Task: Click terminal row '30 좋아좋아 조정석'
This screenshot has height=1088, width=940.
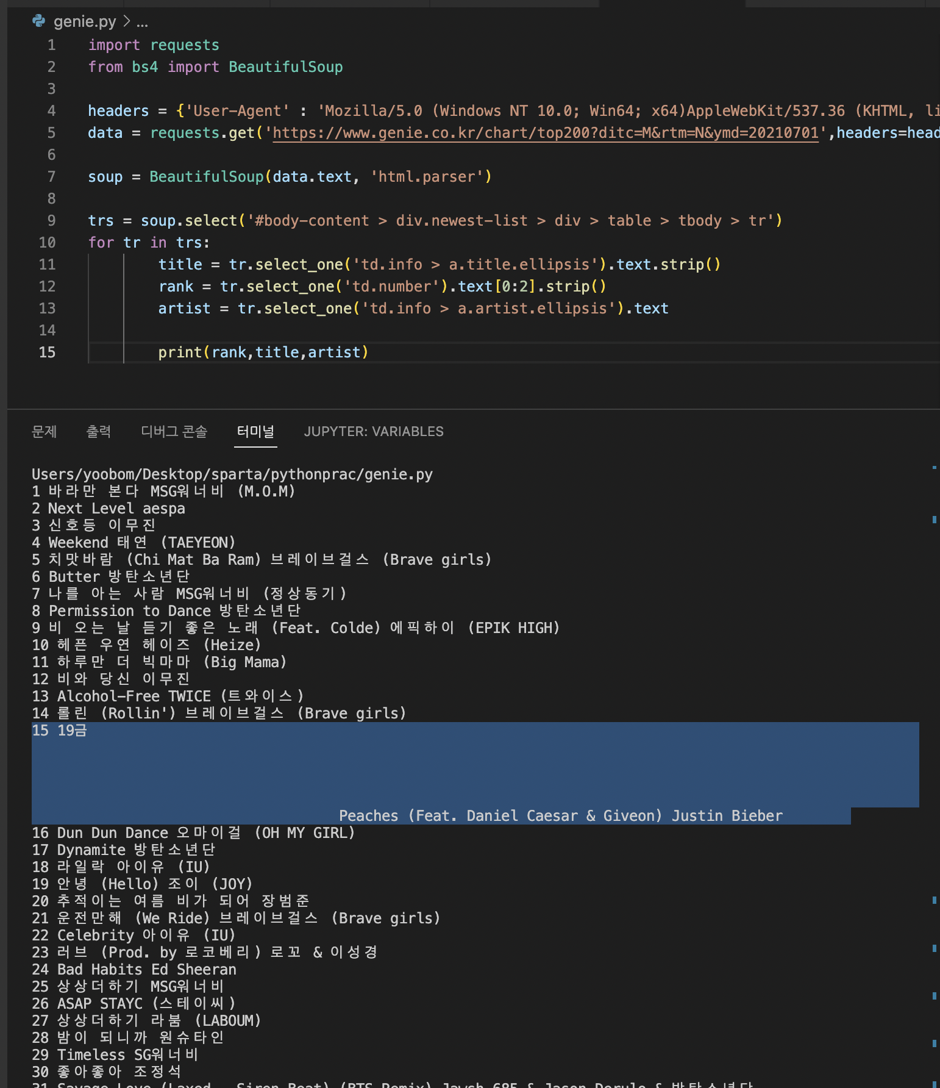Action: pos(107,1072)
